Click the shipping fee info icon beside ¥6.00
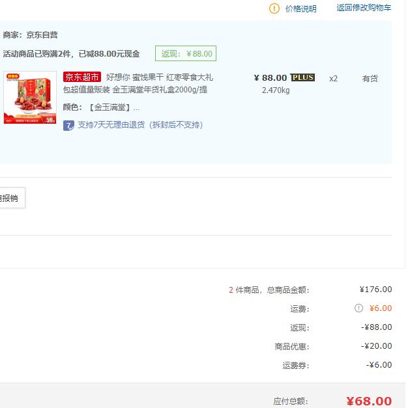The width and height of the screenshot is (410, 408). pyautogui.click(x=359, y=308)
